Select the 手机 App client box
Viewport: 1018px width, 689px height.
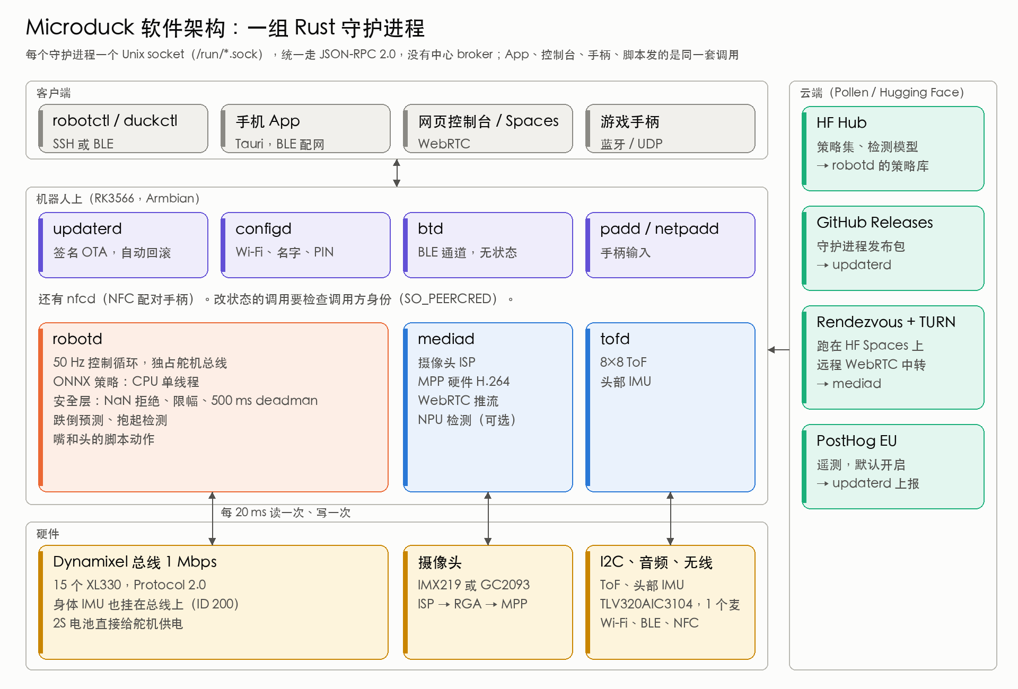[x=305, y=129]
